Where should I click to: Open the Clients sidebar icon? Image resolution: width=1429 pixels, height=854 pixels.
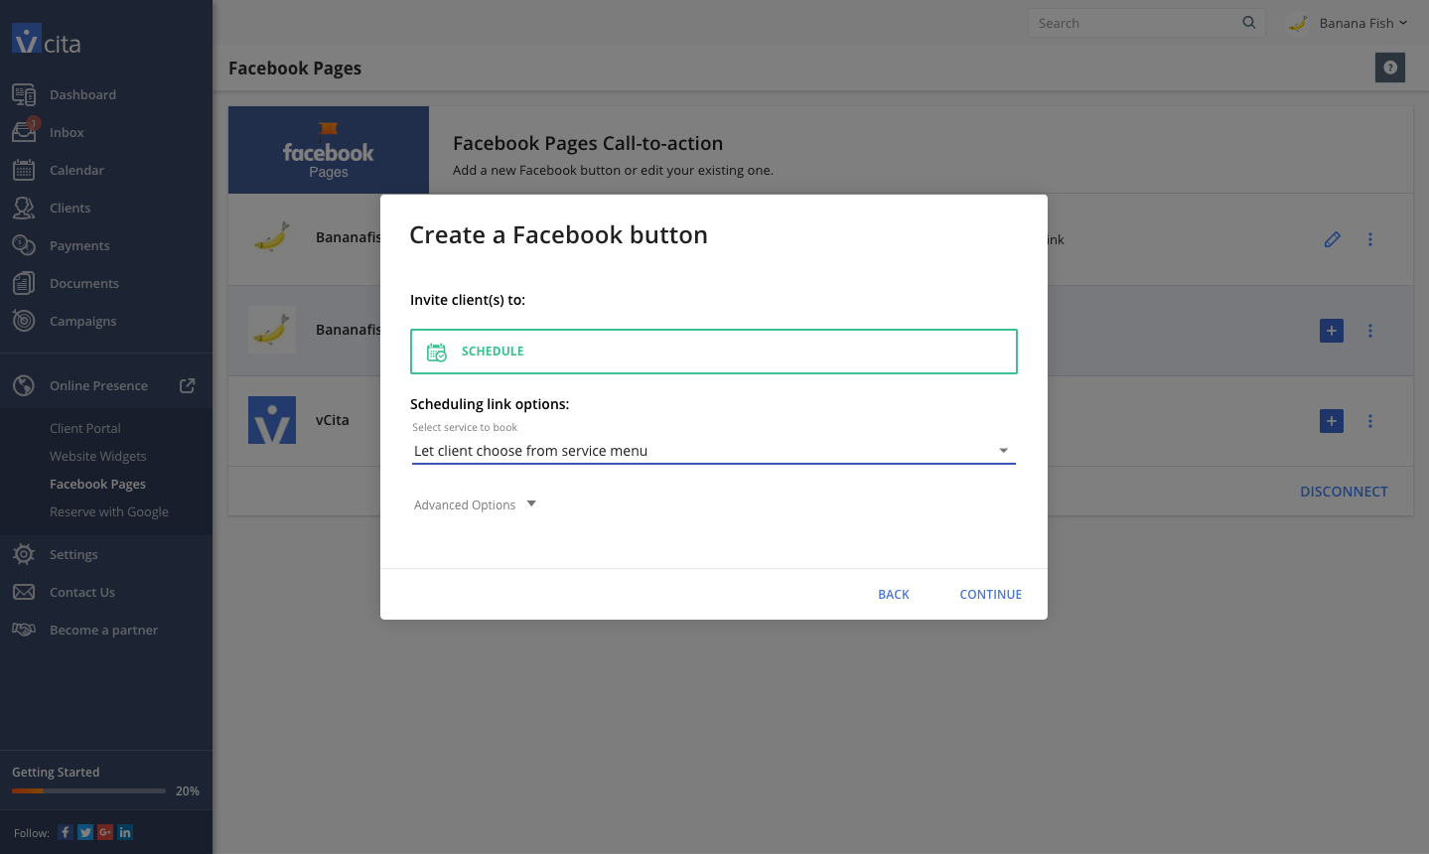pyautogui.click(x=24, y=208)
